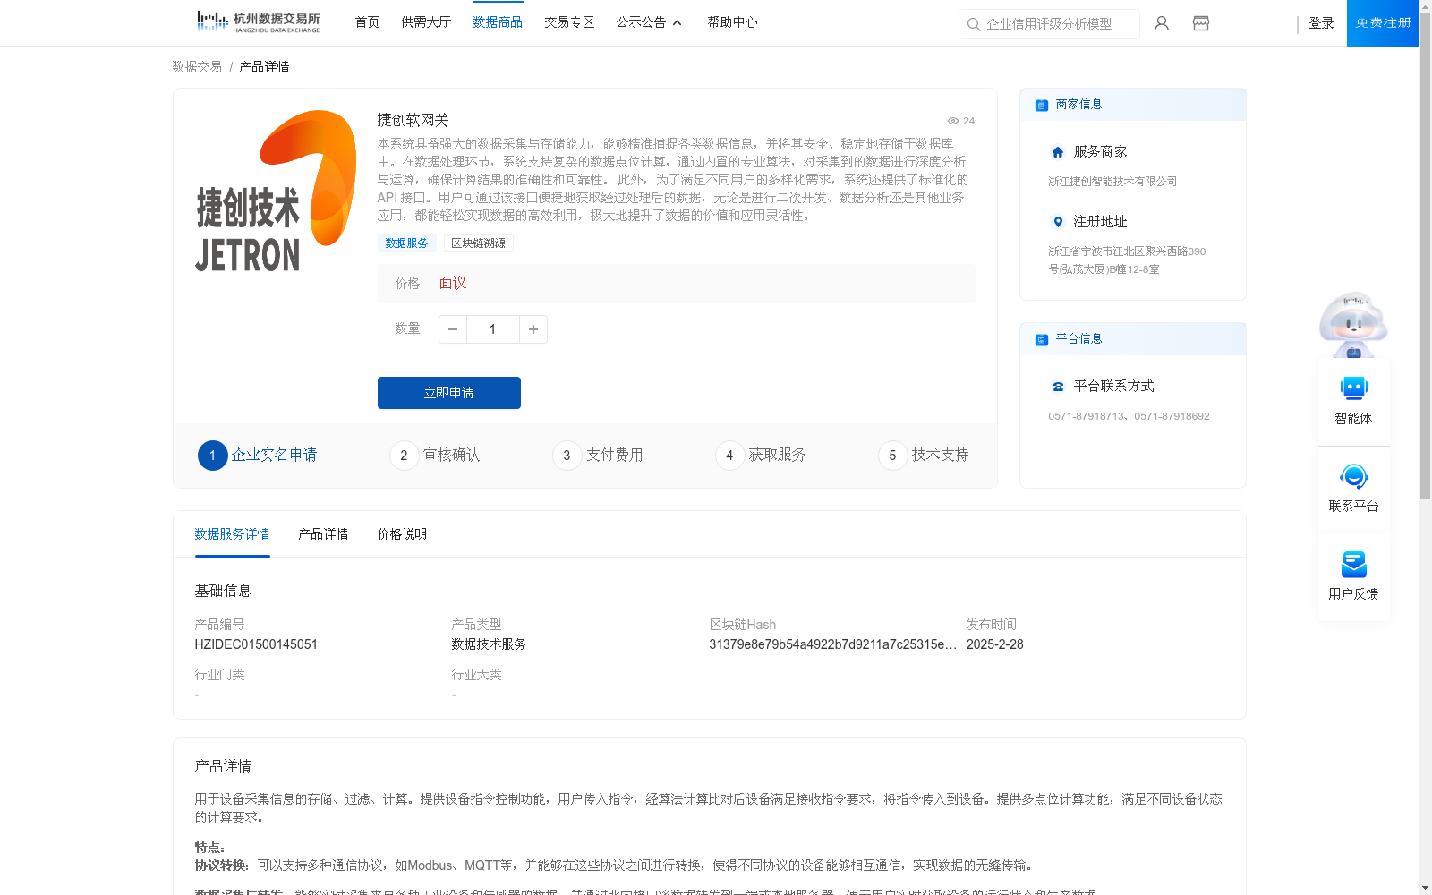
Task: Click the 捷创技术 JETRON product image
Action: click(x=276, y=191)
